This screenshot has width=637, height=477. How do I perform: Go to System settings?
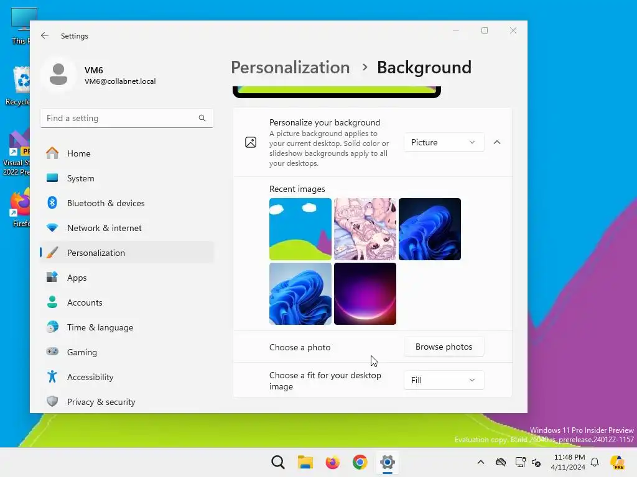(126, 178)
